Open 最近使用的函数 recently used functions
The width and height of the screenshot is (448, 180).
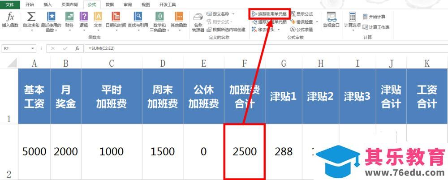click(x=51, y=21)
